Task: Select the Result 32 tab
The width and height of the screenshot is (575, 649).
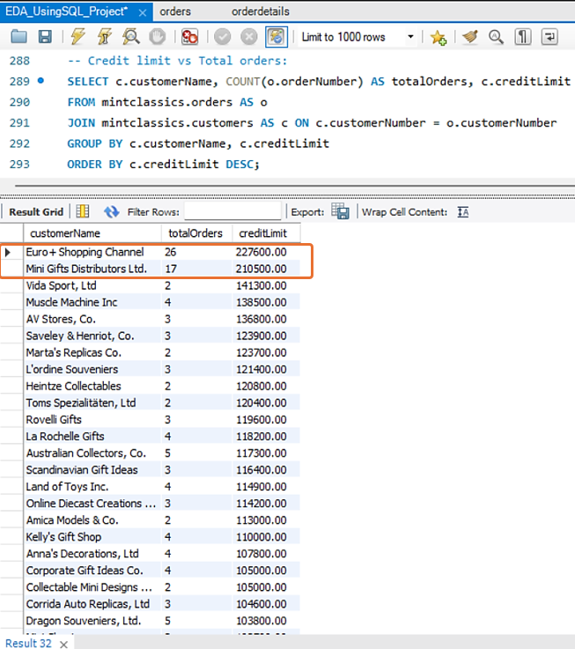Action: tap(28, 643)
